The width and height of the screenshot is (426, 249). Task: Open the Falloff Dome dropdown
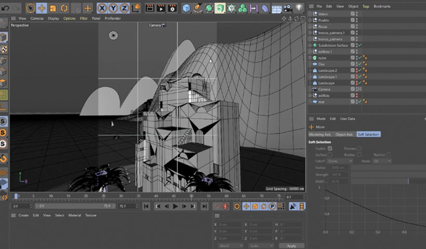click(339, 161)
